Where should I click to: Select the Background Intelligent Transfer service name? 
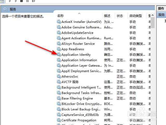(x=81, y=87)
